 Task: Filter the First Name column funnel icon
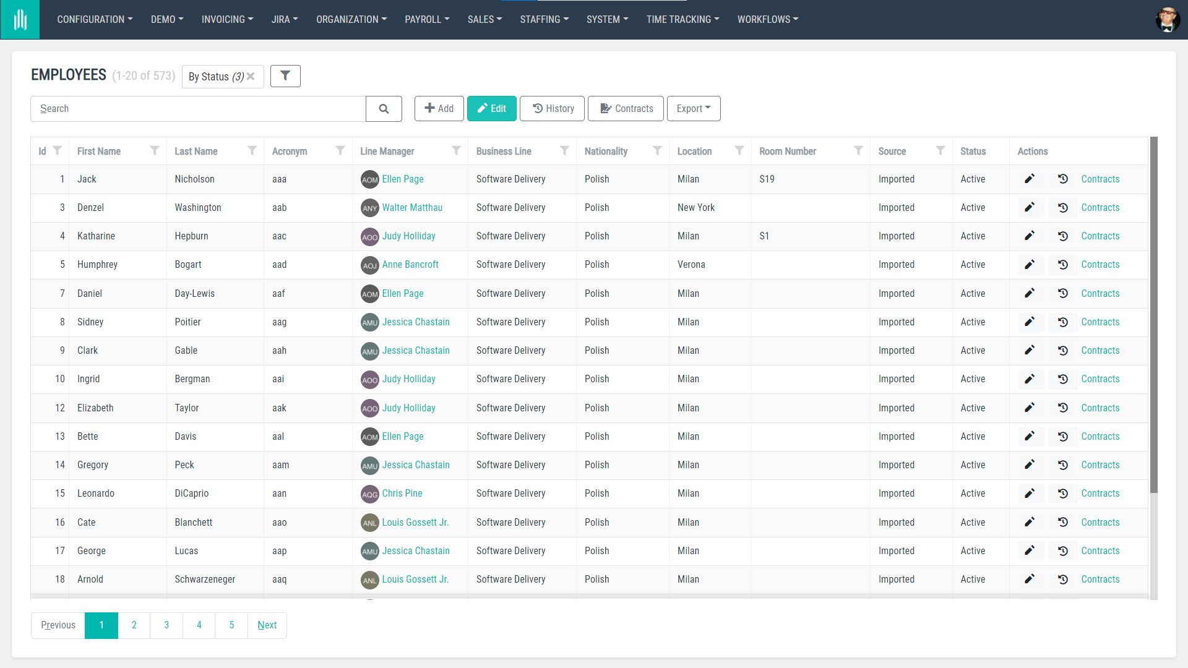pyautogui.click(x=154, y=150)
